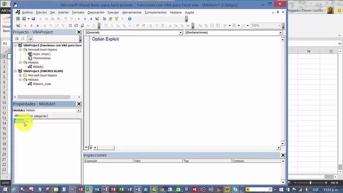Click the Excel zoom out minus button
The image size is (343, 193).
pyautogui.click(x=295, y=182)
